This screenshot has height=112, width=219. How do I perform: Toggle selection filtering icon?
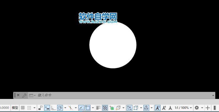(136, 108)
